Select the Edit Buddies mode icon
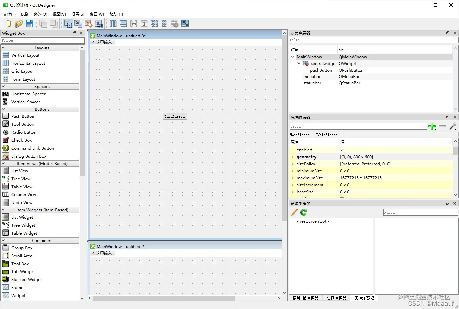459x309 pixels. (89, 24)
